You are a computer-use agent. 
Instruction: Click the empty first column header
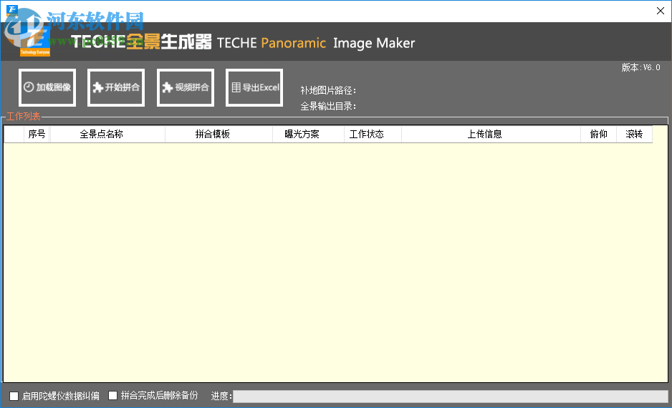pyautogui.click(x=14, y=134)
